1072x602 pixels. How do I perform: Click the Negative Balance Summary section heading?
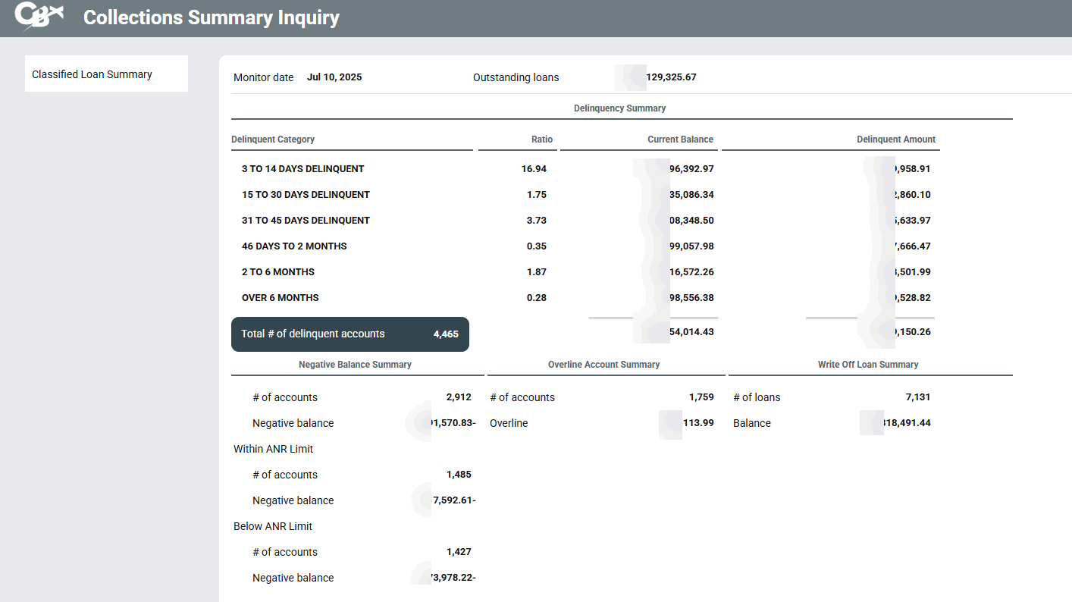point(355,365)
